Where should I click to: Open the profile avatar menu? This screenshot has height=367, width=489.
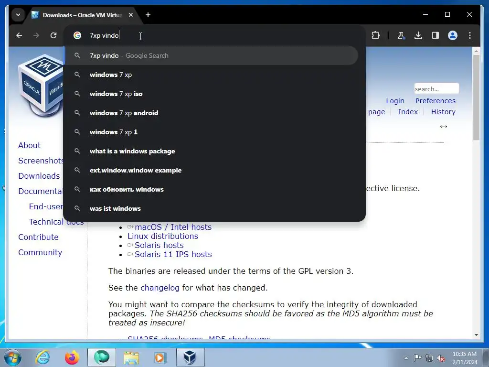(x=453, y=35)
